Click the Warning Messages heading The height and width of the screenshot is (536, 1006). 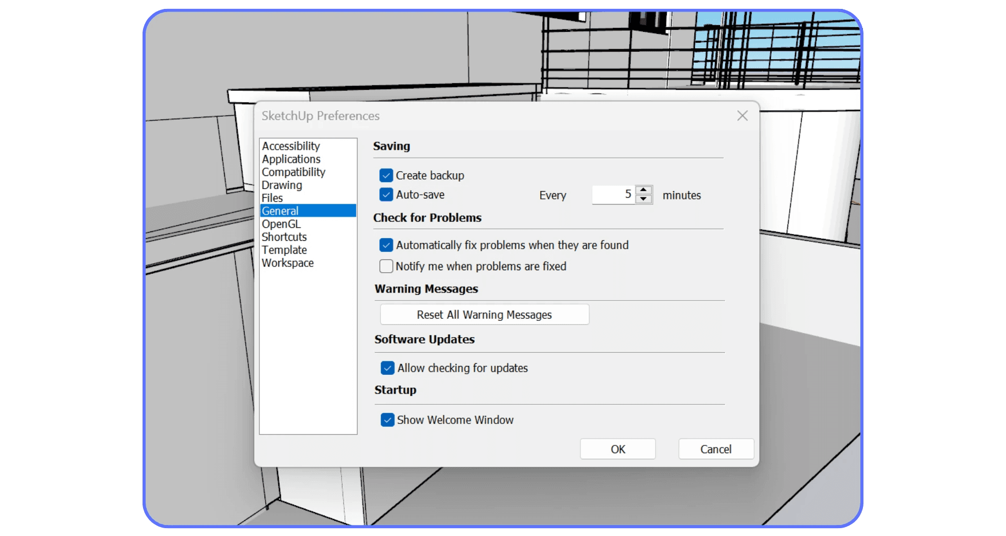(427, 289)
